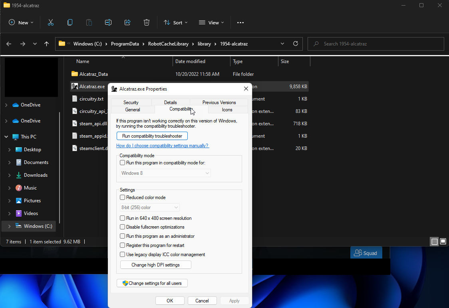Open the Windows 8 compatibility mode dropdown
Image resolution: width=449 pixels, height=308 pixels.
pyautogui.click(x=165, y=173)
